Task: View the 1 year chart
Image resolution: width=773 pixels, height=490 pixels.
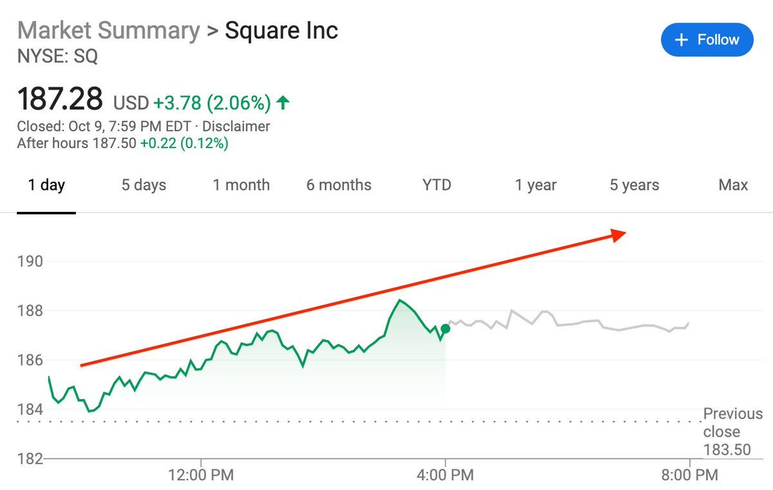Action: pyautogui.click(x=535, y=185)
